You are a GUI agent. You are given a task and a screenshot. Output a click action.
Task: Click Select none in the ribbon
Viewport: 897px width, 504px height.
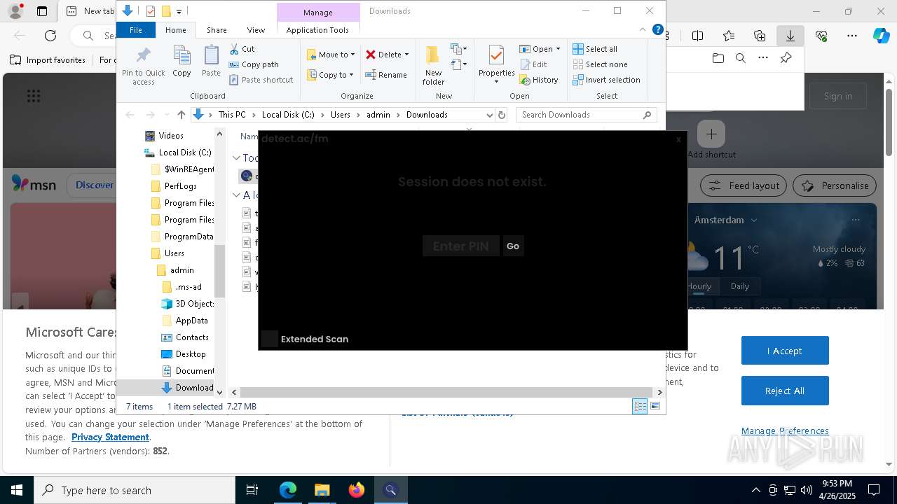click(x=600, y=64)
